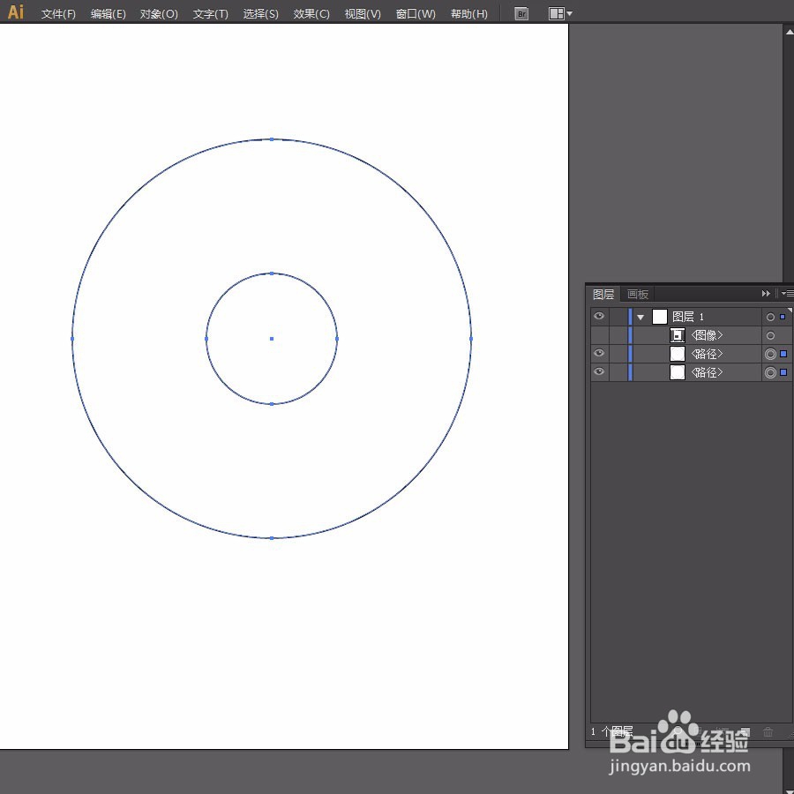
Task: Toggle lock box for lower <路径> row
Action: pyautogui.click(x=618, y=372)
